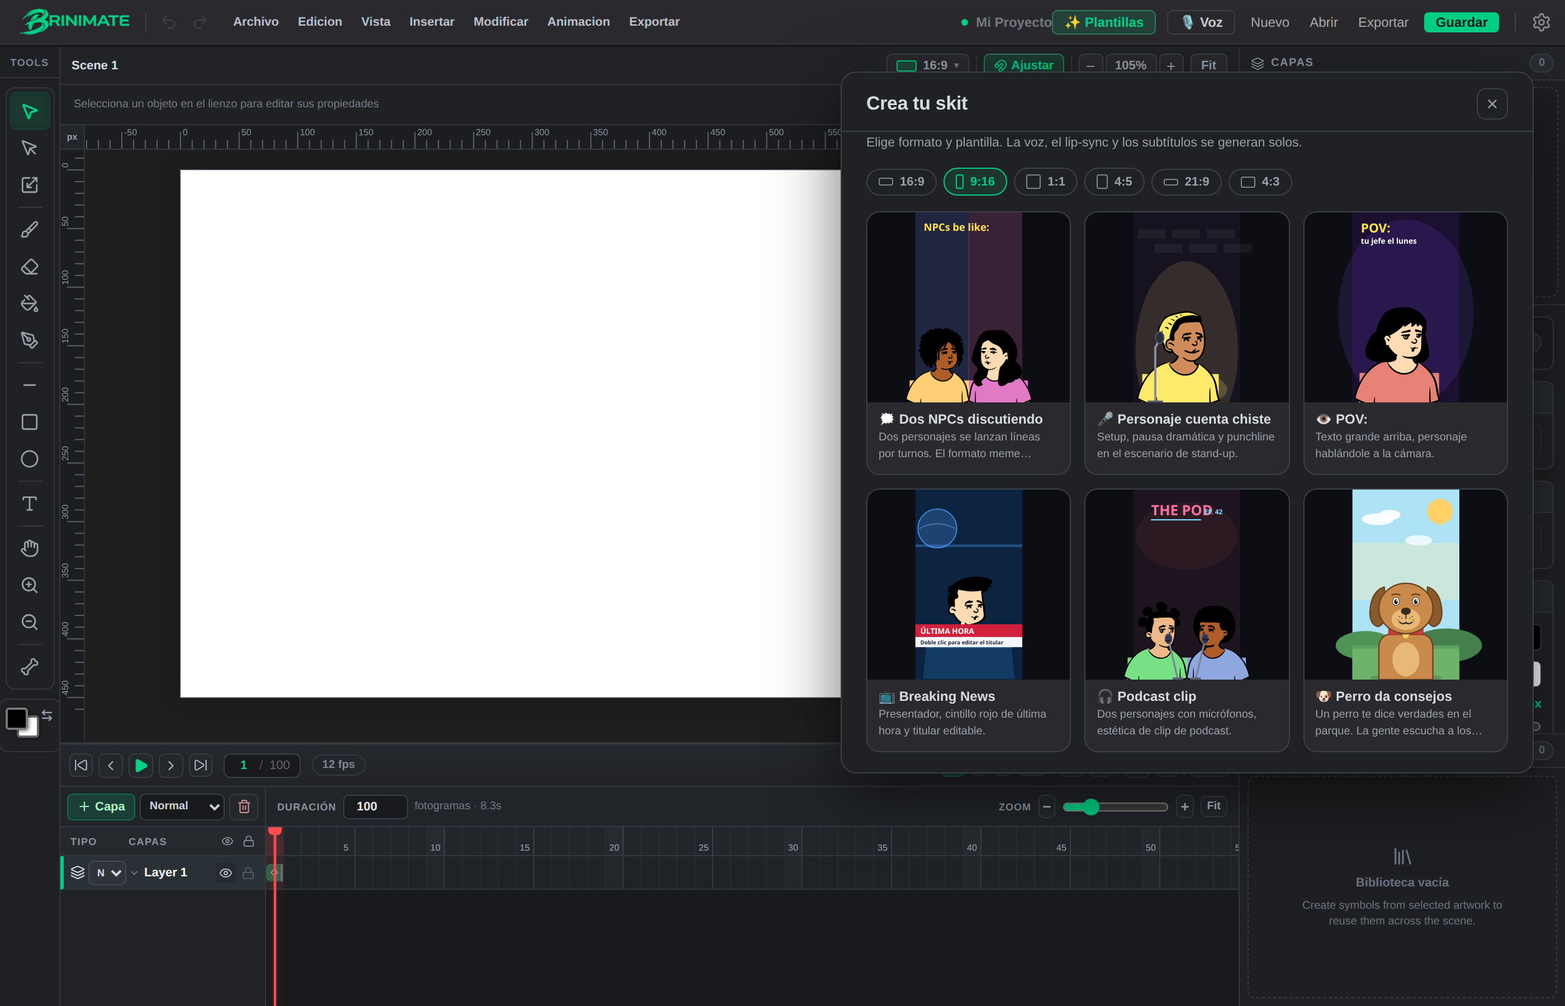1565x1006 pixels.
Task: Swap foreground and background colors
Action: point(47,715)
